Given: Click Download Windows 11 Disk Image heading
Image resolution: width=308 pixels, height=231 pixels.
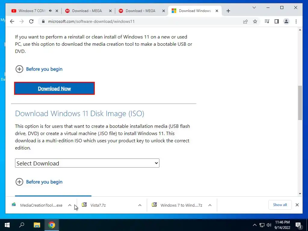Looking at the screenshot, I should [79, 113].
